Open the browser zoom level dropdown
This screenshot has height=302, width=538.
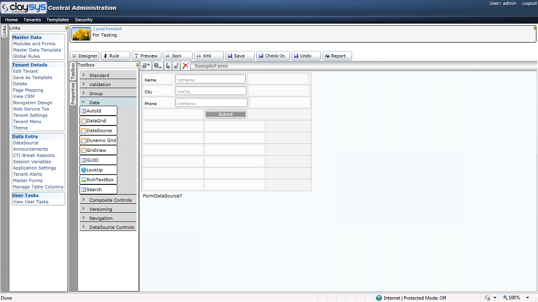click(x=527, y=298)
